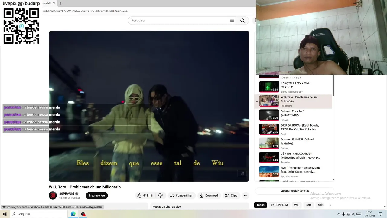Select WIU, Teto Problemas de um Milionário in playlist
This screenshot has width=387, height=218.
(x=293, y=101)
